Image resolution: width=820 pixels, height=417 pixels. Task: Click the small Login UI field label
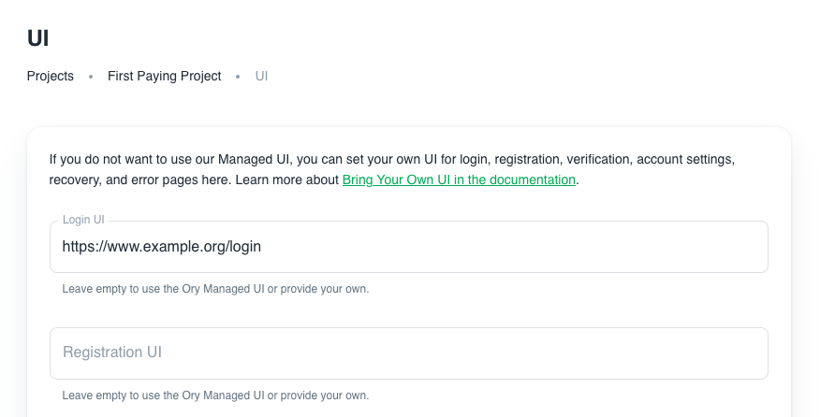(x=83, y=220)
